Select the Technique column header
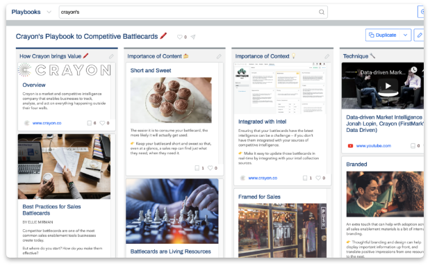Screen dimensions: 430x266 [x=356, y=56]
